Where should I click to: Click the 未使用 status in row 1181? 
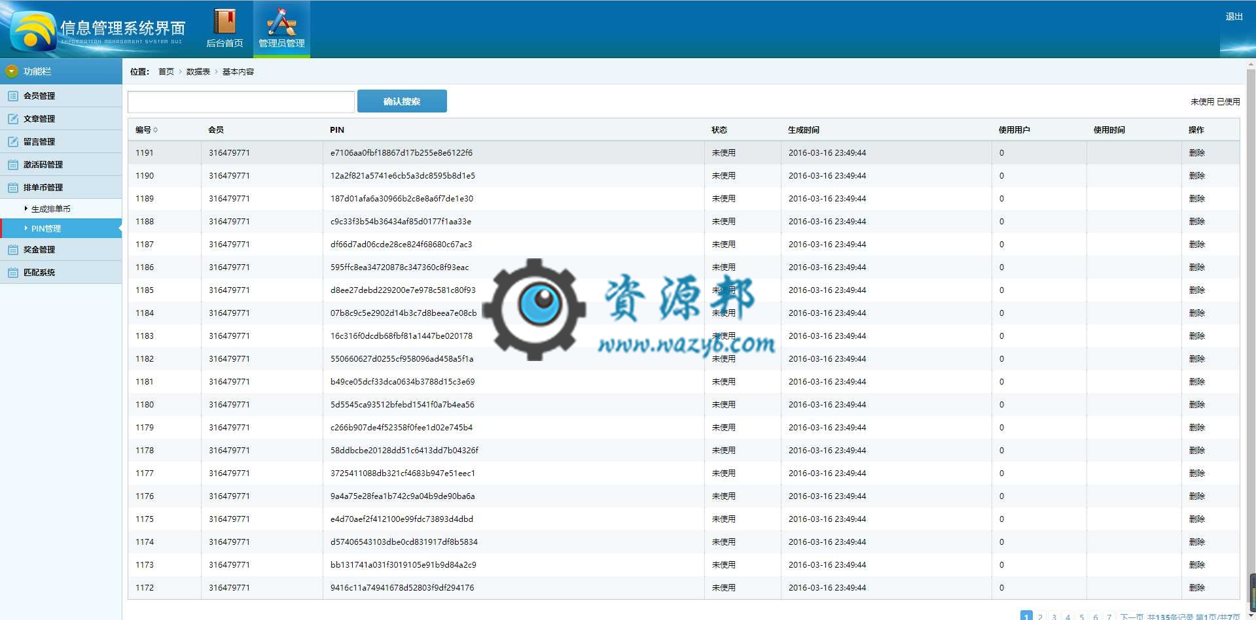point(723,382)
